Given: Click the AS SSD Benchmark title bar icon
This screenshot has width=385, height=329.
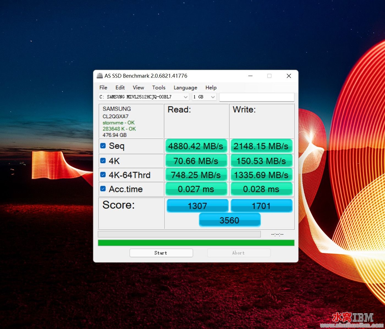Looking at the screenshot, I should pos(100,76).
